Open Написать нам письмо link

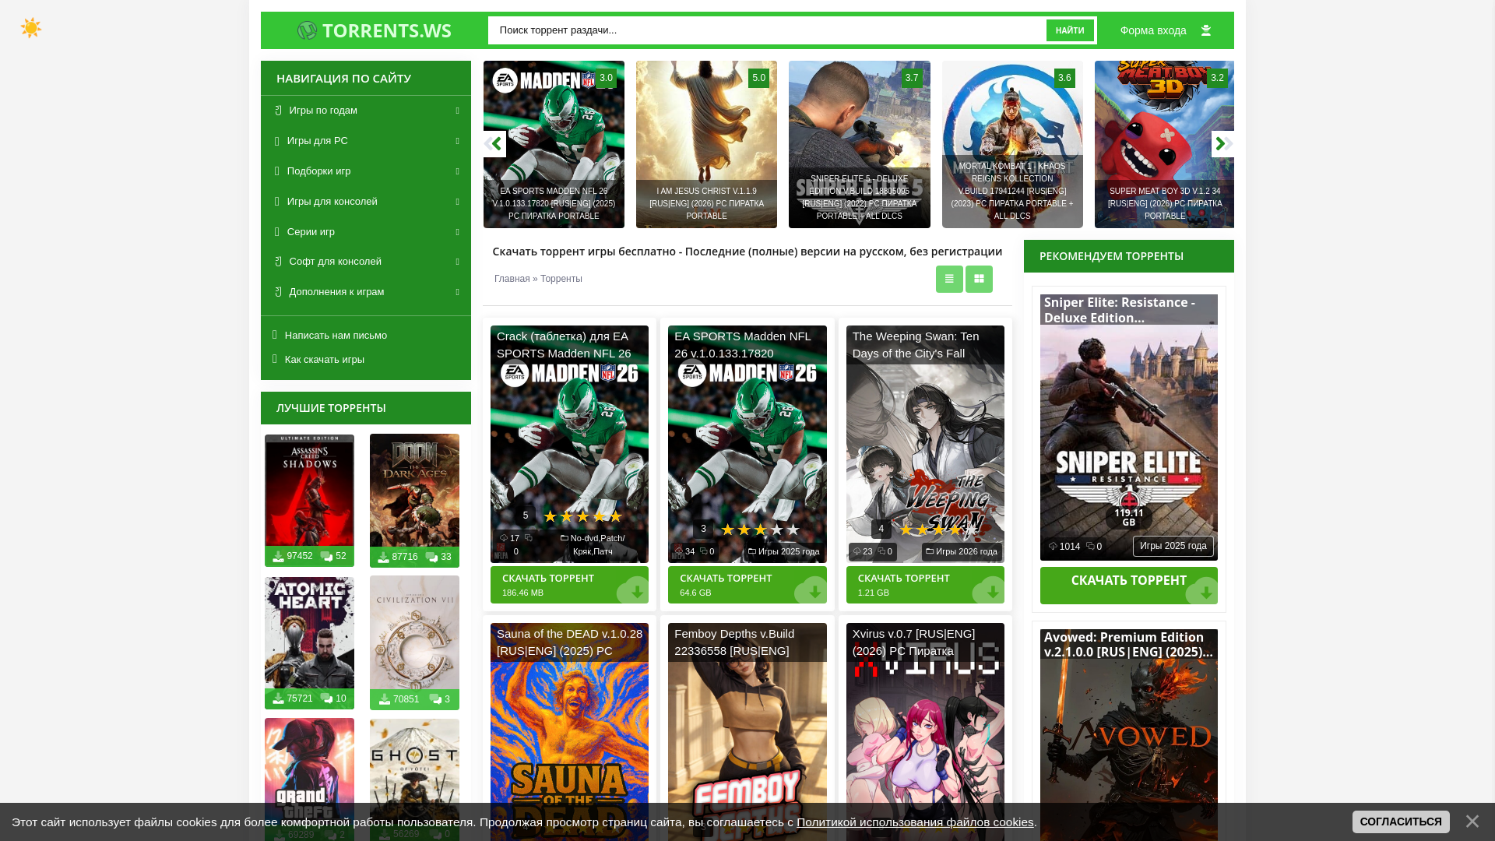point(336,336)
